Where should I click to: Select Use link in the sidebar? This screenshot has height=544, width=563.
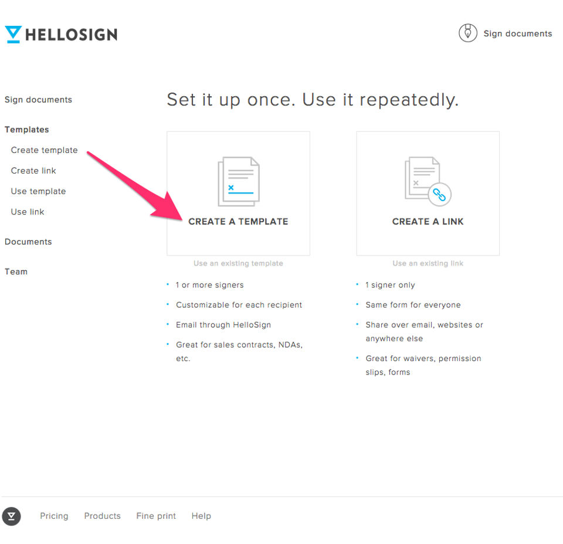(x=28, y=212)
